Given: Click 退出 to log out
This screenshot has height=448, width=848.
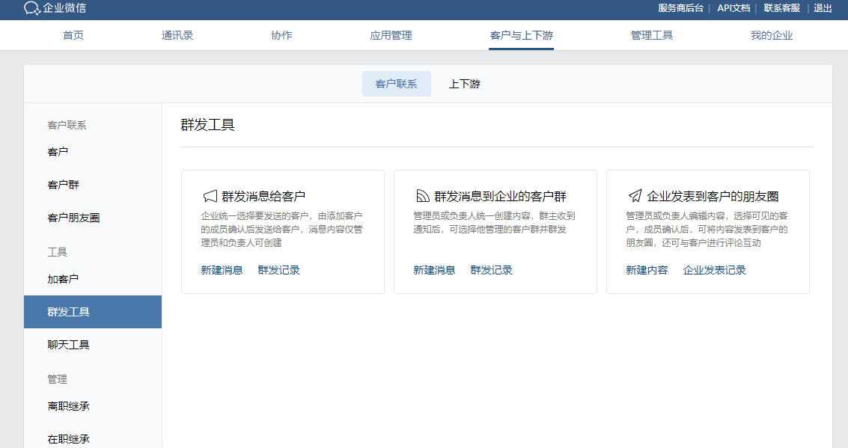Looking at the screenshot, I should coord(822,8).
